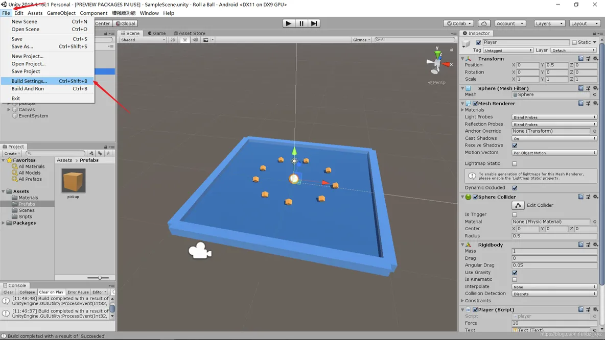Open Rigidbody help icon

point(580,245)
